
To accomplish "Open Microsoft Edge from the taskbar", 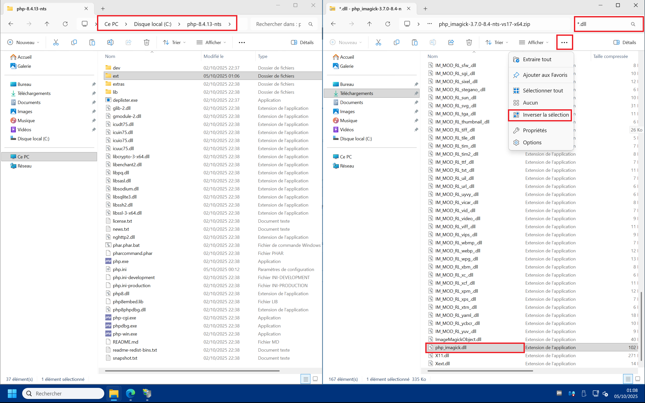I will click(130, 393).
